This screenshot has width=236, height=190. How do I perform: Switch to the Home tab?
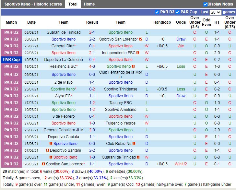tap(89, 4)
